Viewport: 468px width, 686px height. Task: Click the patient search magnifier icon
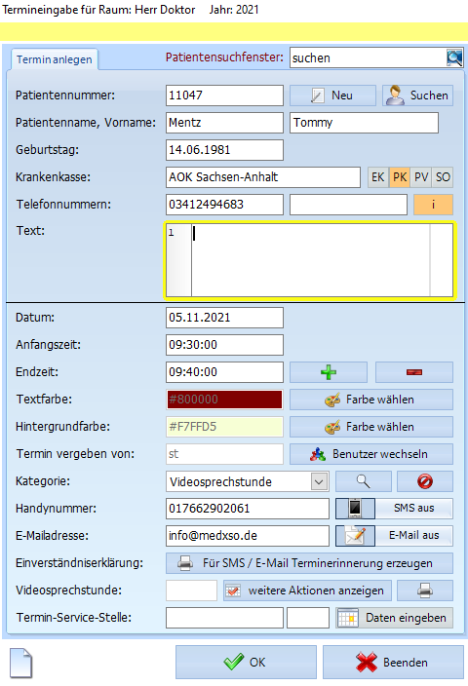click(454, 57)
